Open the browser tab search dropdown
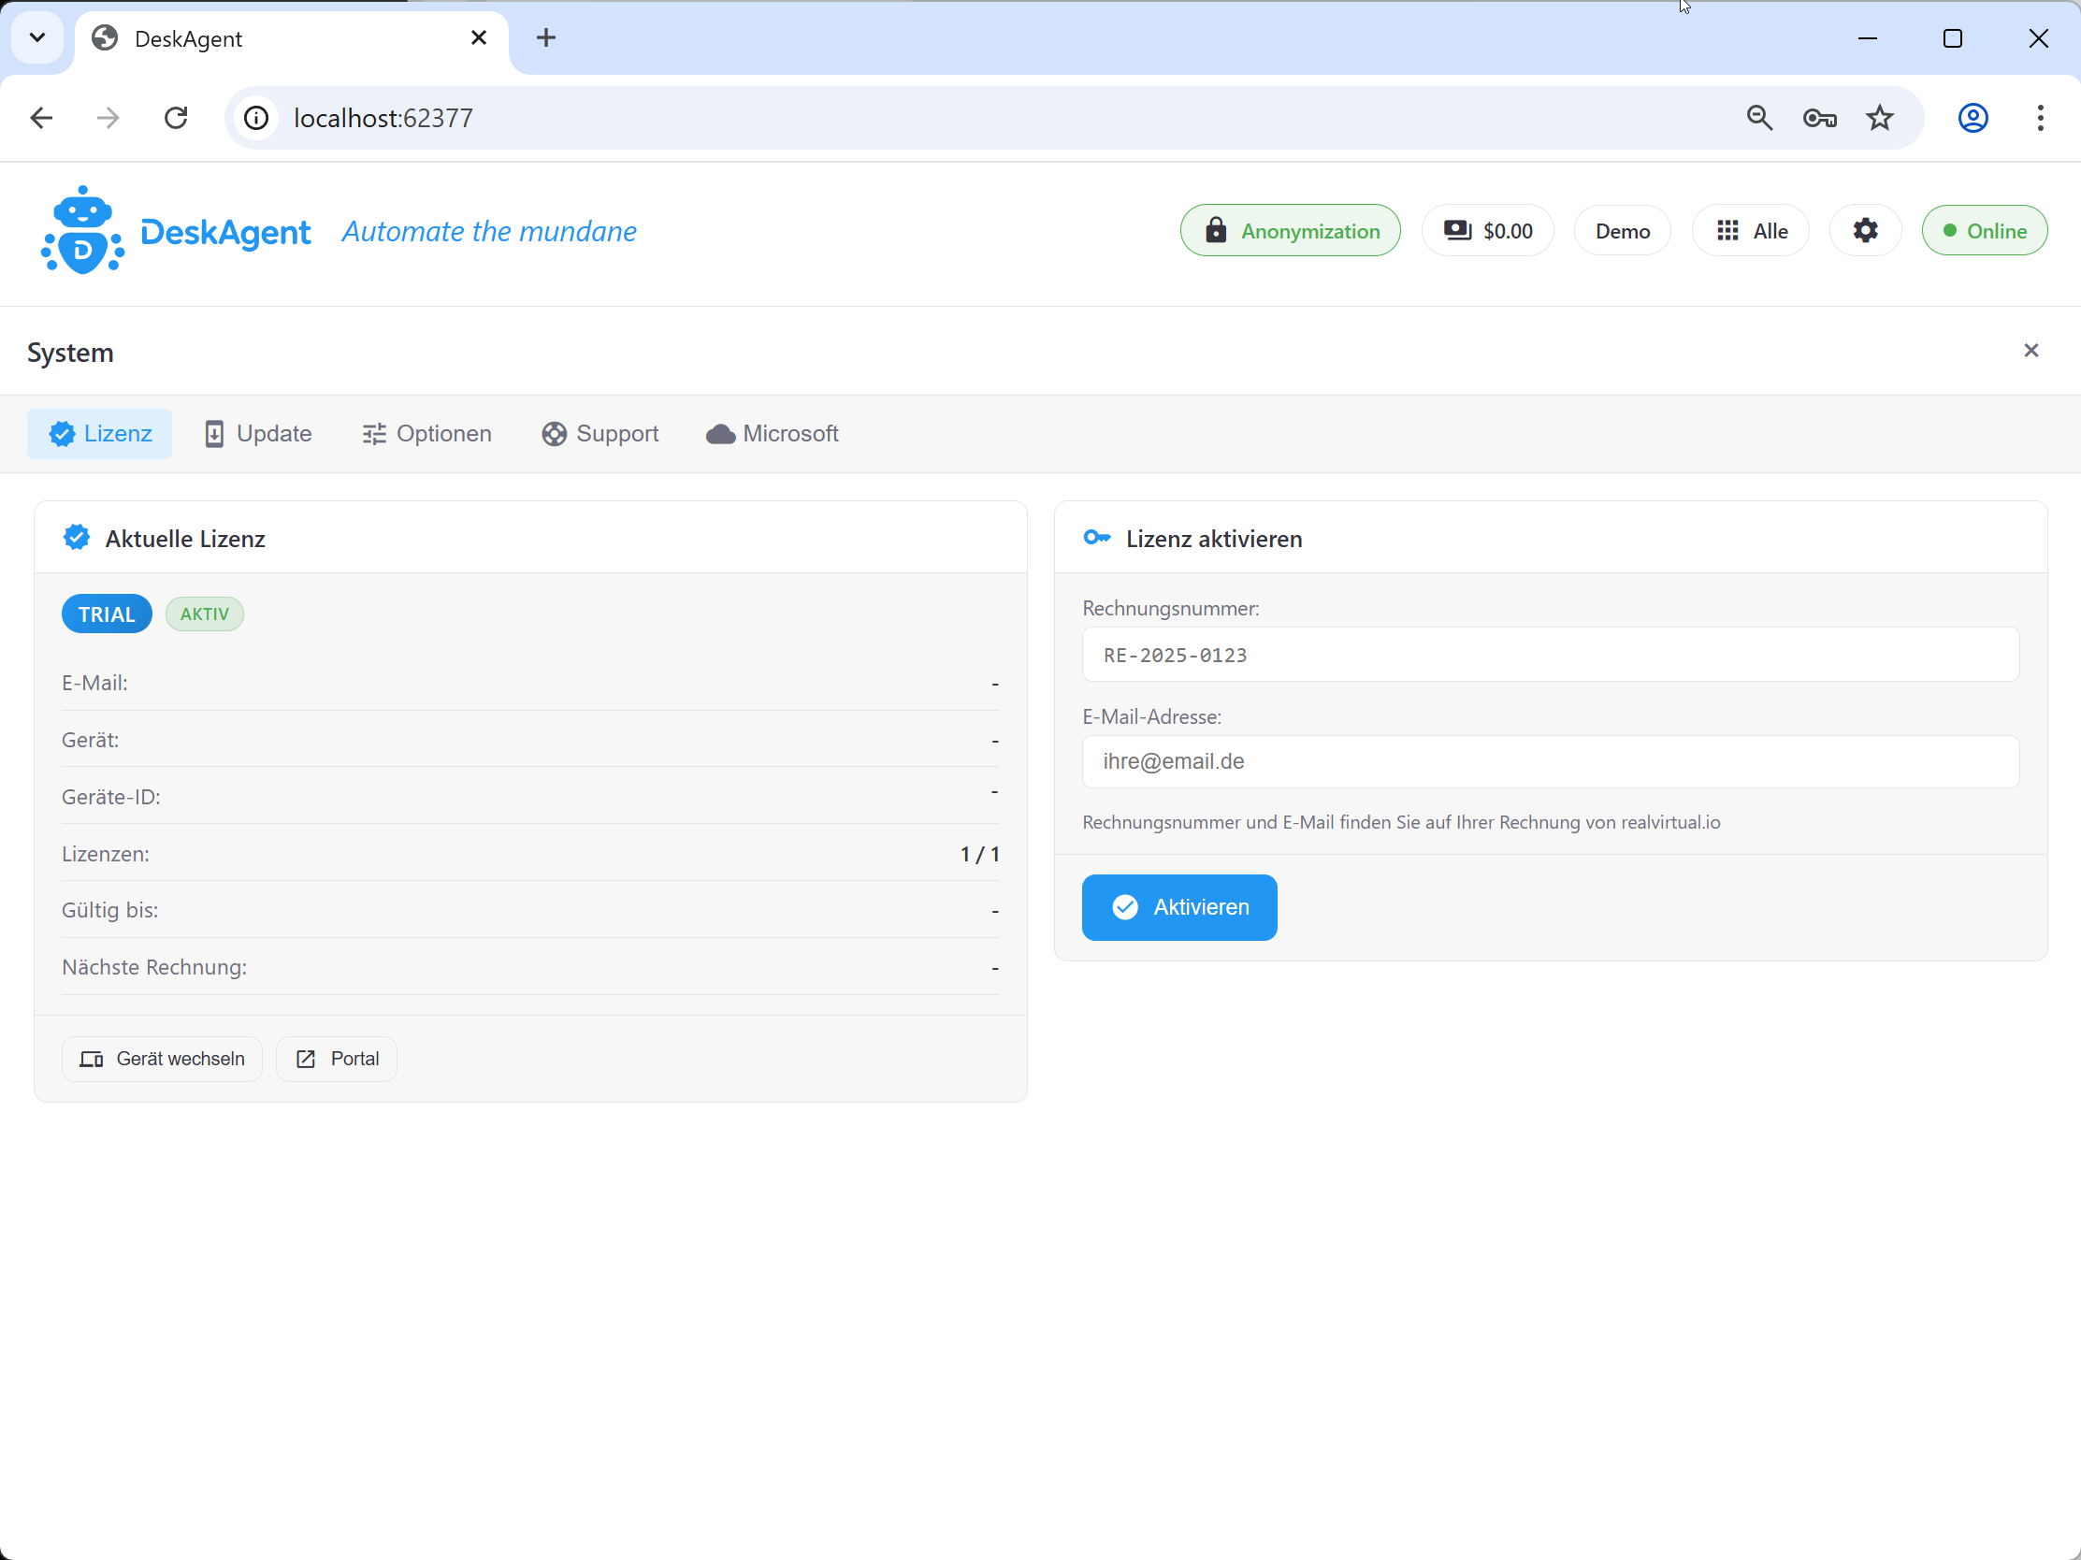Screen dimensions: 2081x1560 click(x=37, y=37)
